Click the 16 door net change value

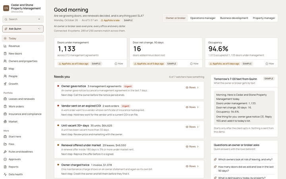(137, 49)
